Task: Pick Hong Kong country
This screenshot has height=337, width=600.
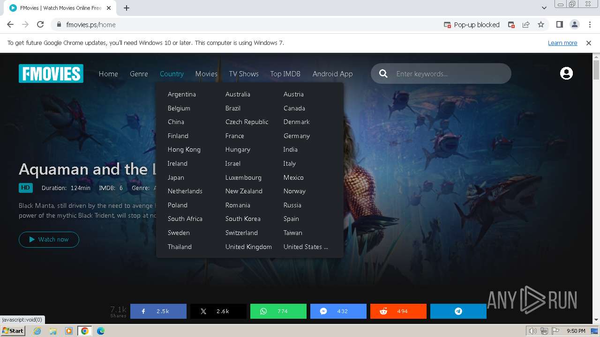Action: (184, 149)
